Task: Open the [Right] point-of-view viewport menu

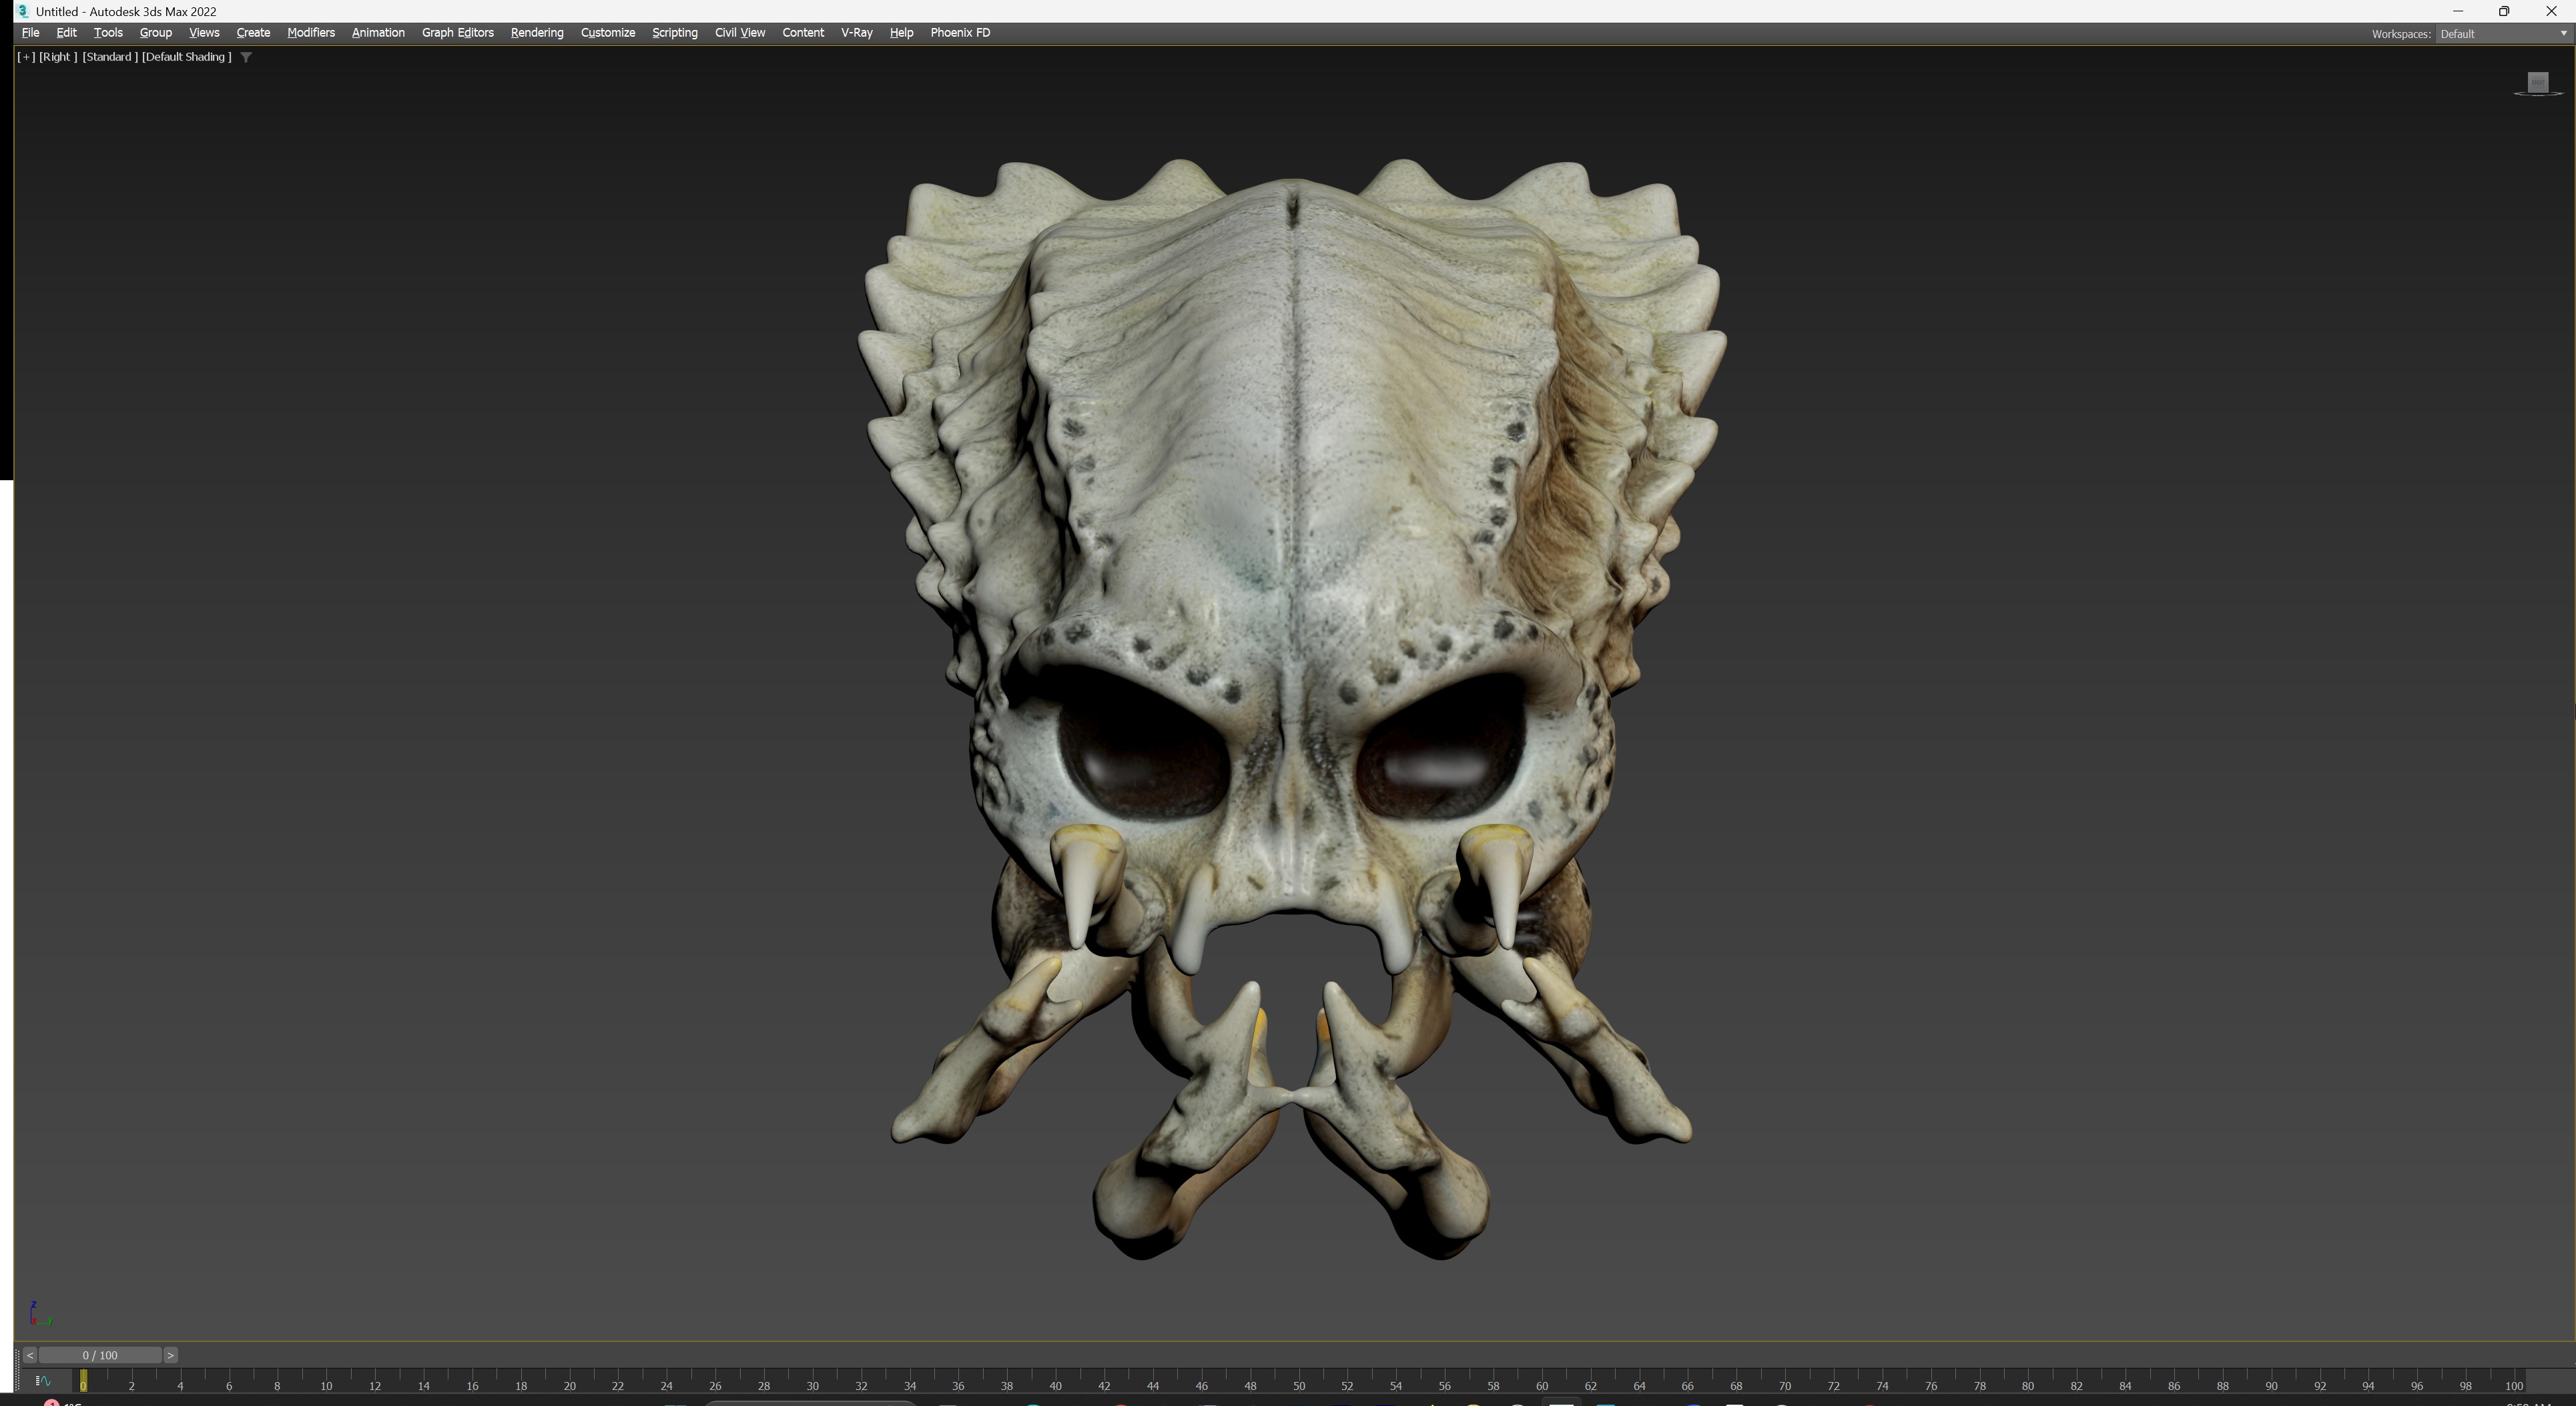Action: coord(58,57)
